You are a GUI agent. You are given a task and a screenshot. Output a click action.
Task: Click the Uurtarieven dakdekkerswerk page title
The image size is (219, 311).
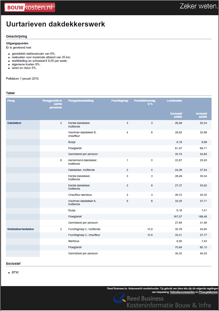pyautogui.click(x=56, y=24)
